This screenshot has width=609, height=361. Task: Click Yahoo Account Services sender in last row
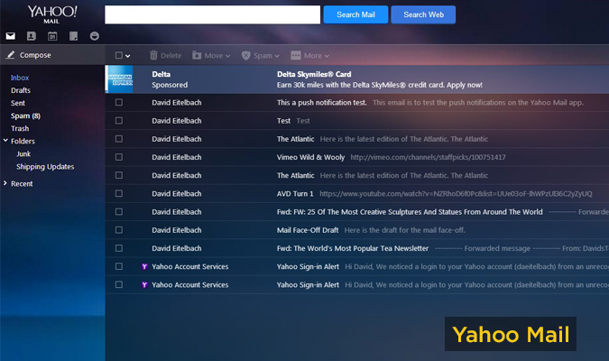(x=190, y=285)
